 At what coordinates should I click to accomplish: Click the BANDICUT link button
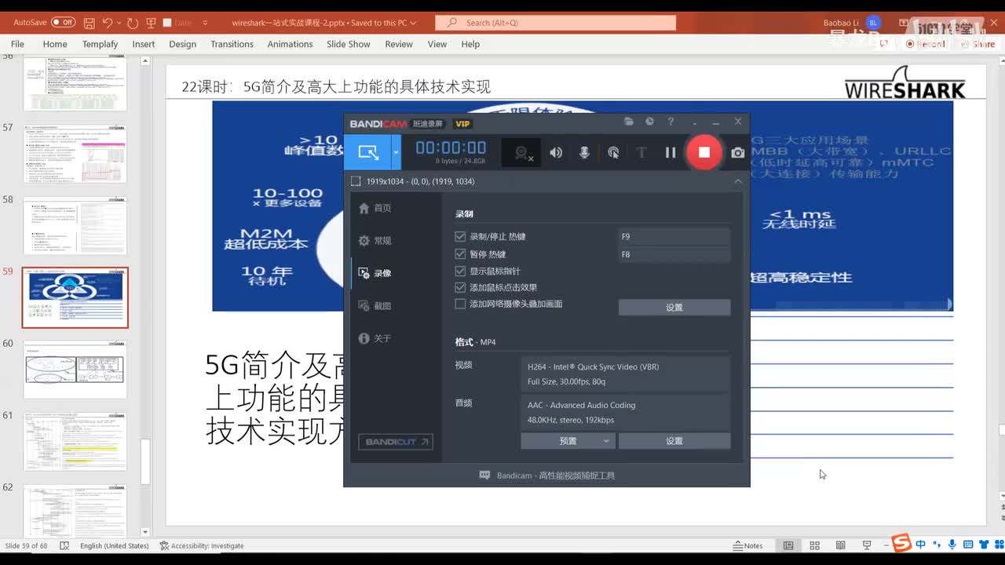(x=396, y=442)
